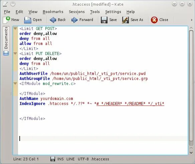Change the UTF-8 encoding in status bar
The width and height of the screenshot is (195, 164).
pyautogui.click(x=83, y=159)
